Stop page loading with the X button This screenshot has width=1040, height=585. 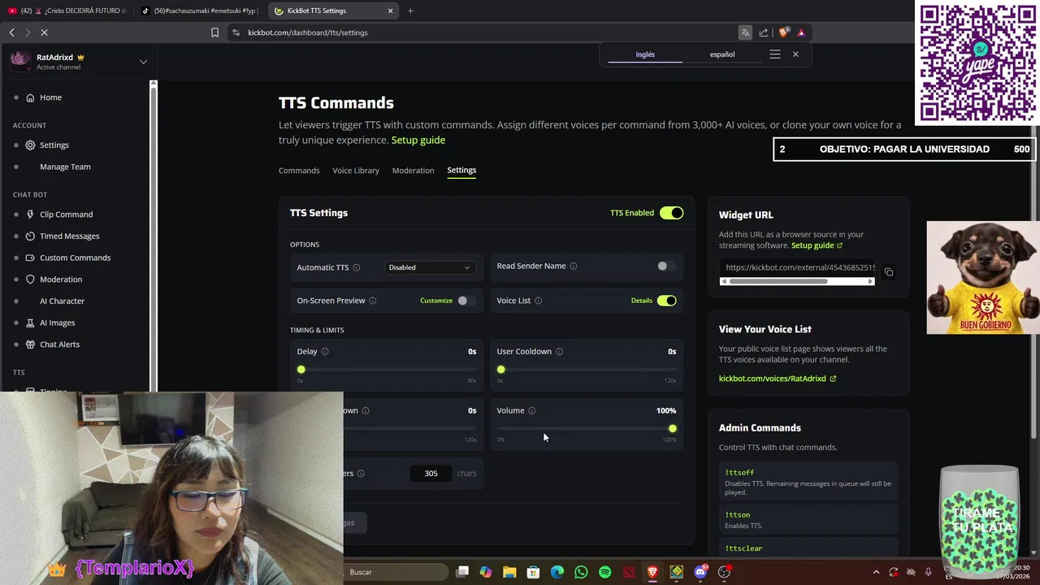click(45, 32)
